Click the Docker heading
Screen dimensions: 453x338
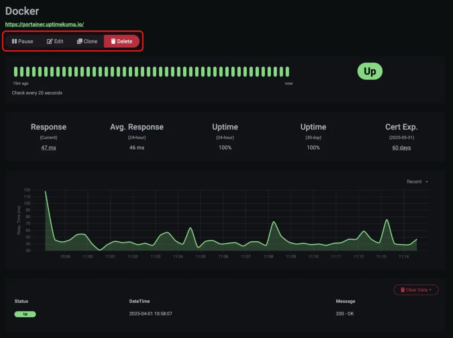(22, 11)
